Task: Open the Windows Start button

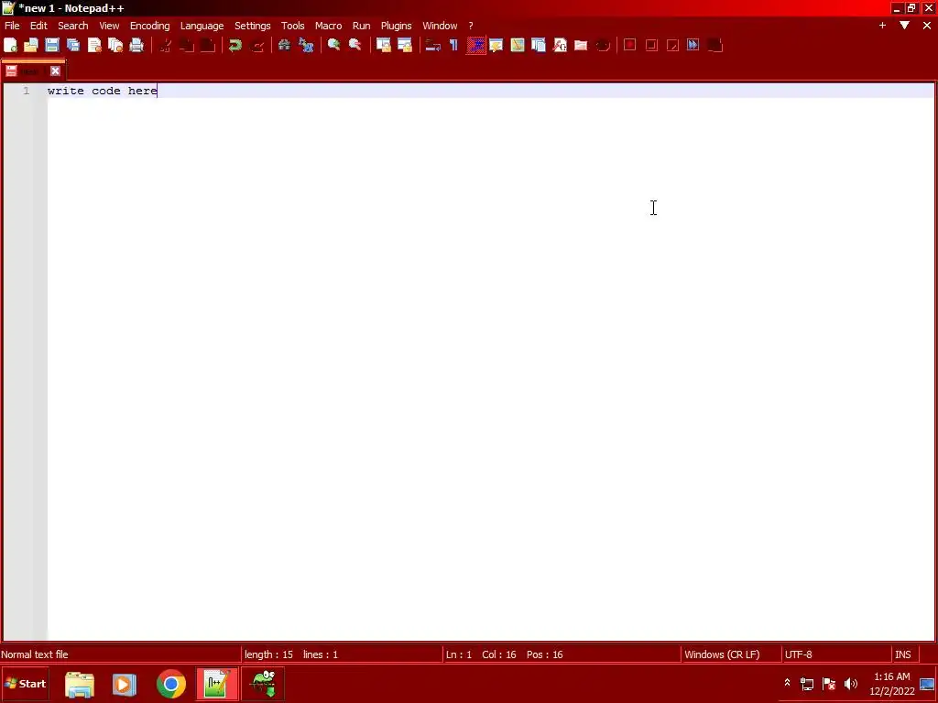Action: (25, 684)
